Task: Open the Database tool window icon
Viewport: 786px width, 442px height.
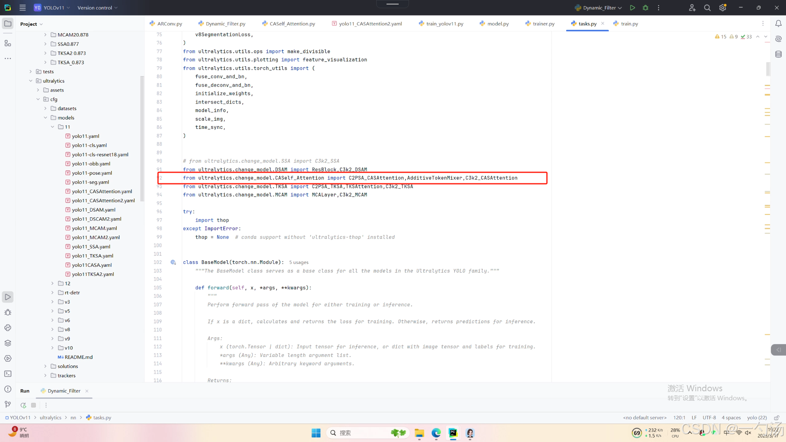Action: (779, 54)
